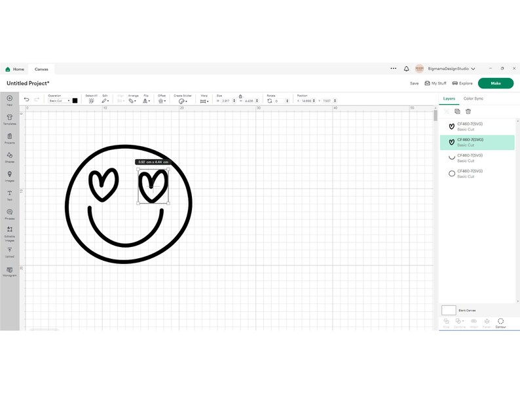Viewport: 520px width, 418px height.
Task: Click the rotate icon
Action: click(x=270, y=101)
